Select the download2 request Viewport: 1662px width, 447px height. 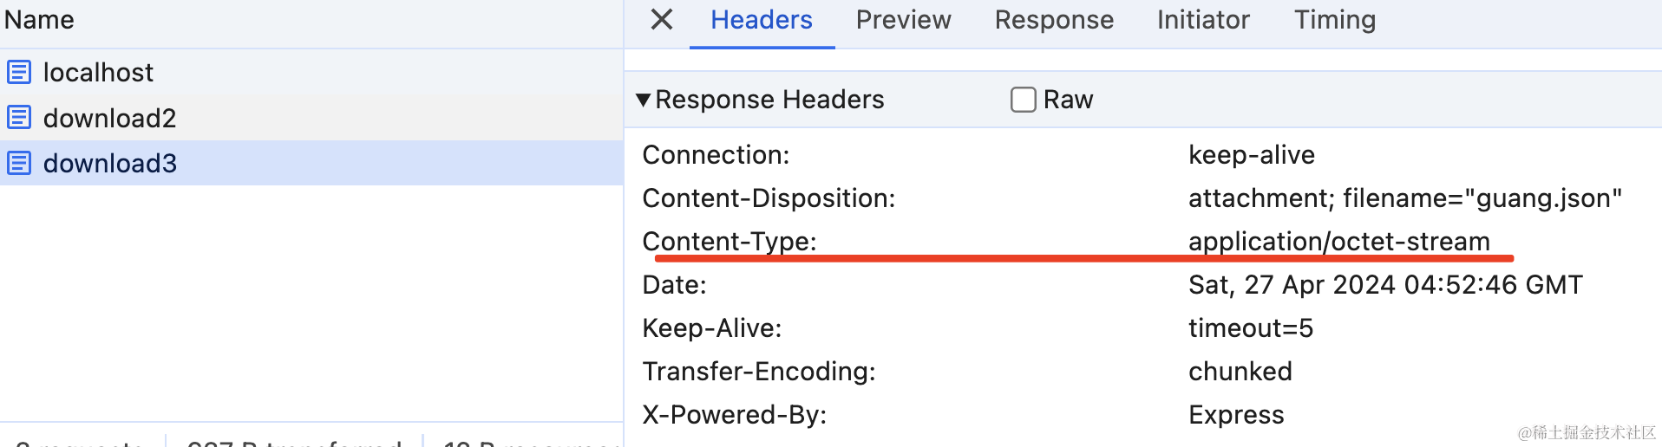click(x=109, y=118)
